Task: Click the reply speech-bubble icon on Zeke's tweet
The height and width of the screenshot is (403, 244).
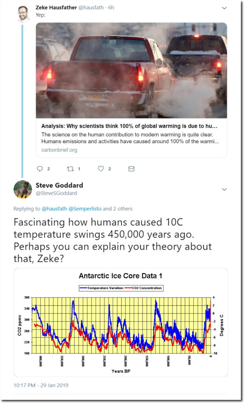Action: coord(40,168)
